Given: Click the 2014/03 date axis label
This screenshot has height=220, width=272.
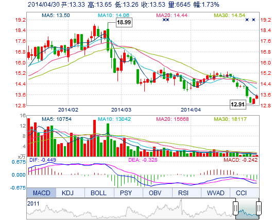Looking at the screenshot, I should [121, 109].
